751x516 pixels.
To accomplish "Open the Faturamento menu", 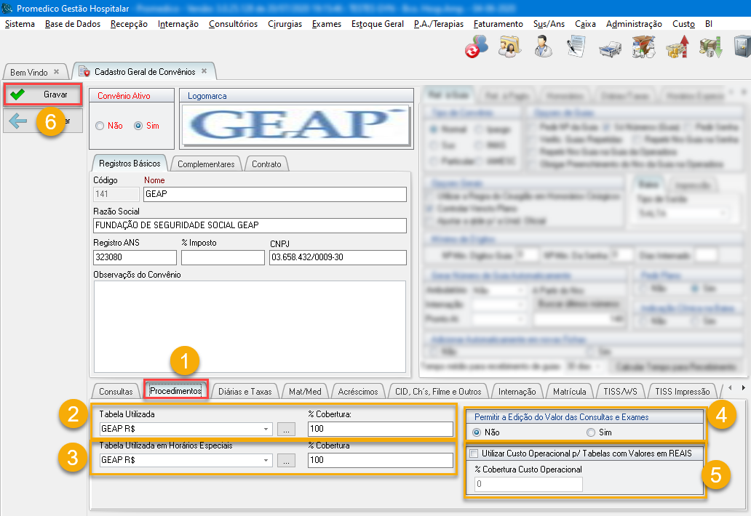I will 498,24.
